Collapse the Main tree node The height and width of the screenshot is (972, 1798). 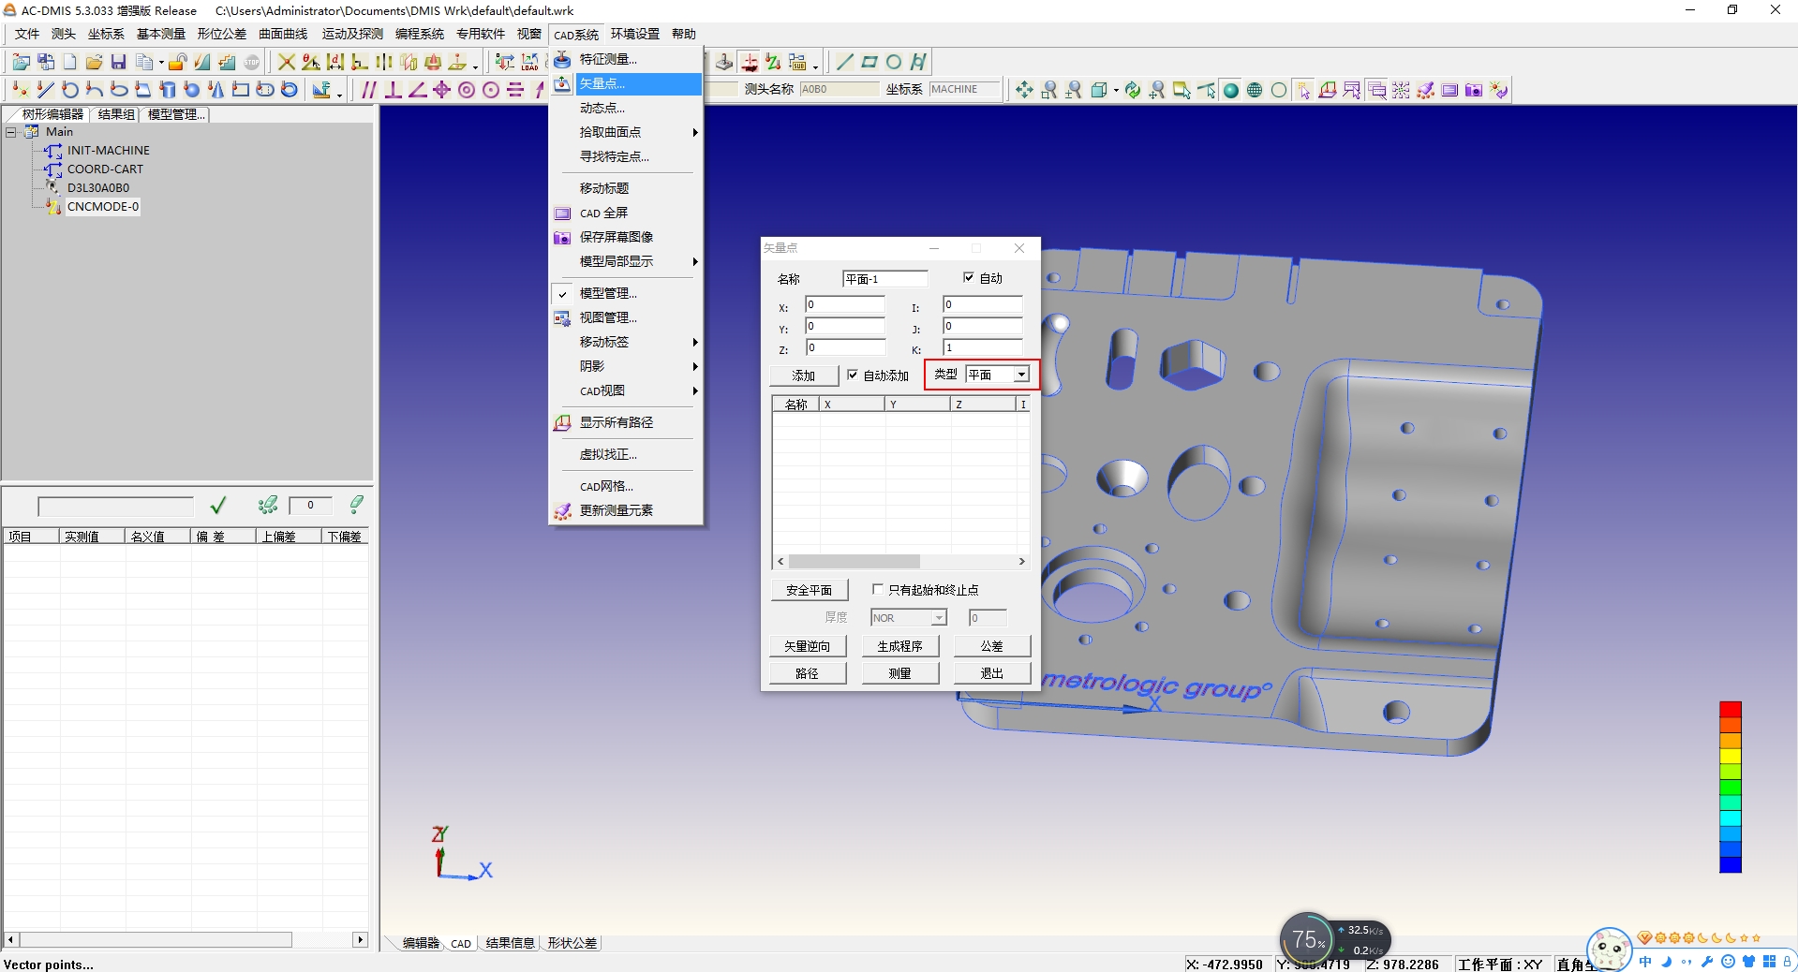[x=10, y=131]
